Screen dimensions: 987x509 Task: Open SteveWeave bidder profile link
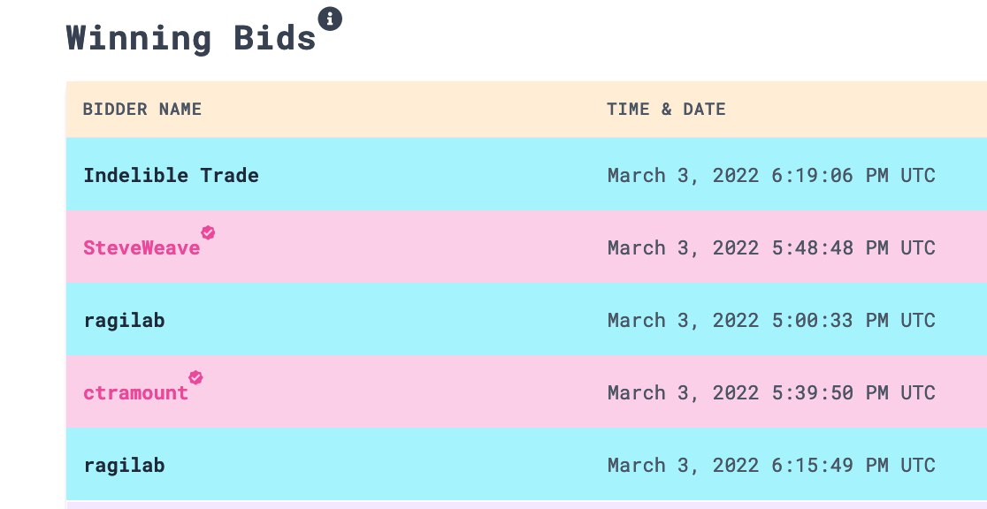tap(142, 248)
